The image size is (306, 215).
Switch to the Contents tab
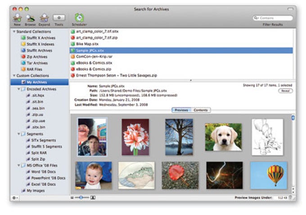(201, 110)
